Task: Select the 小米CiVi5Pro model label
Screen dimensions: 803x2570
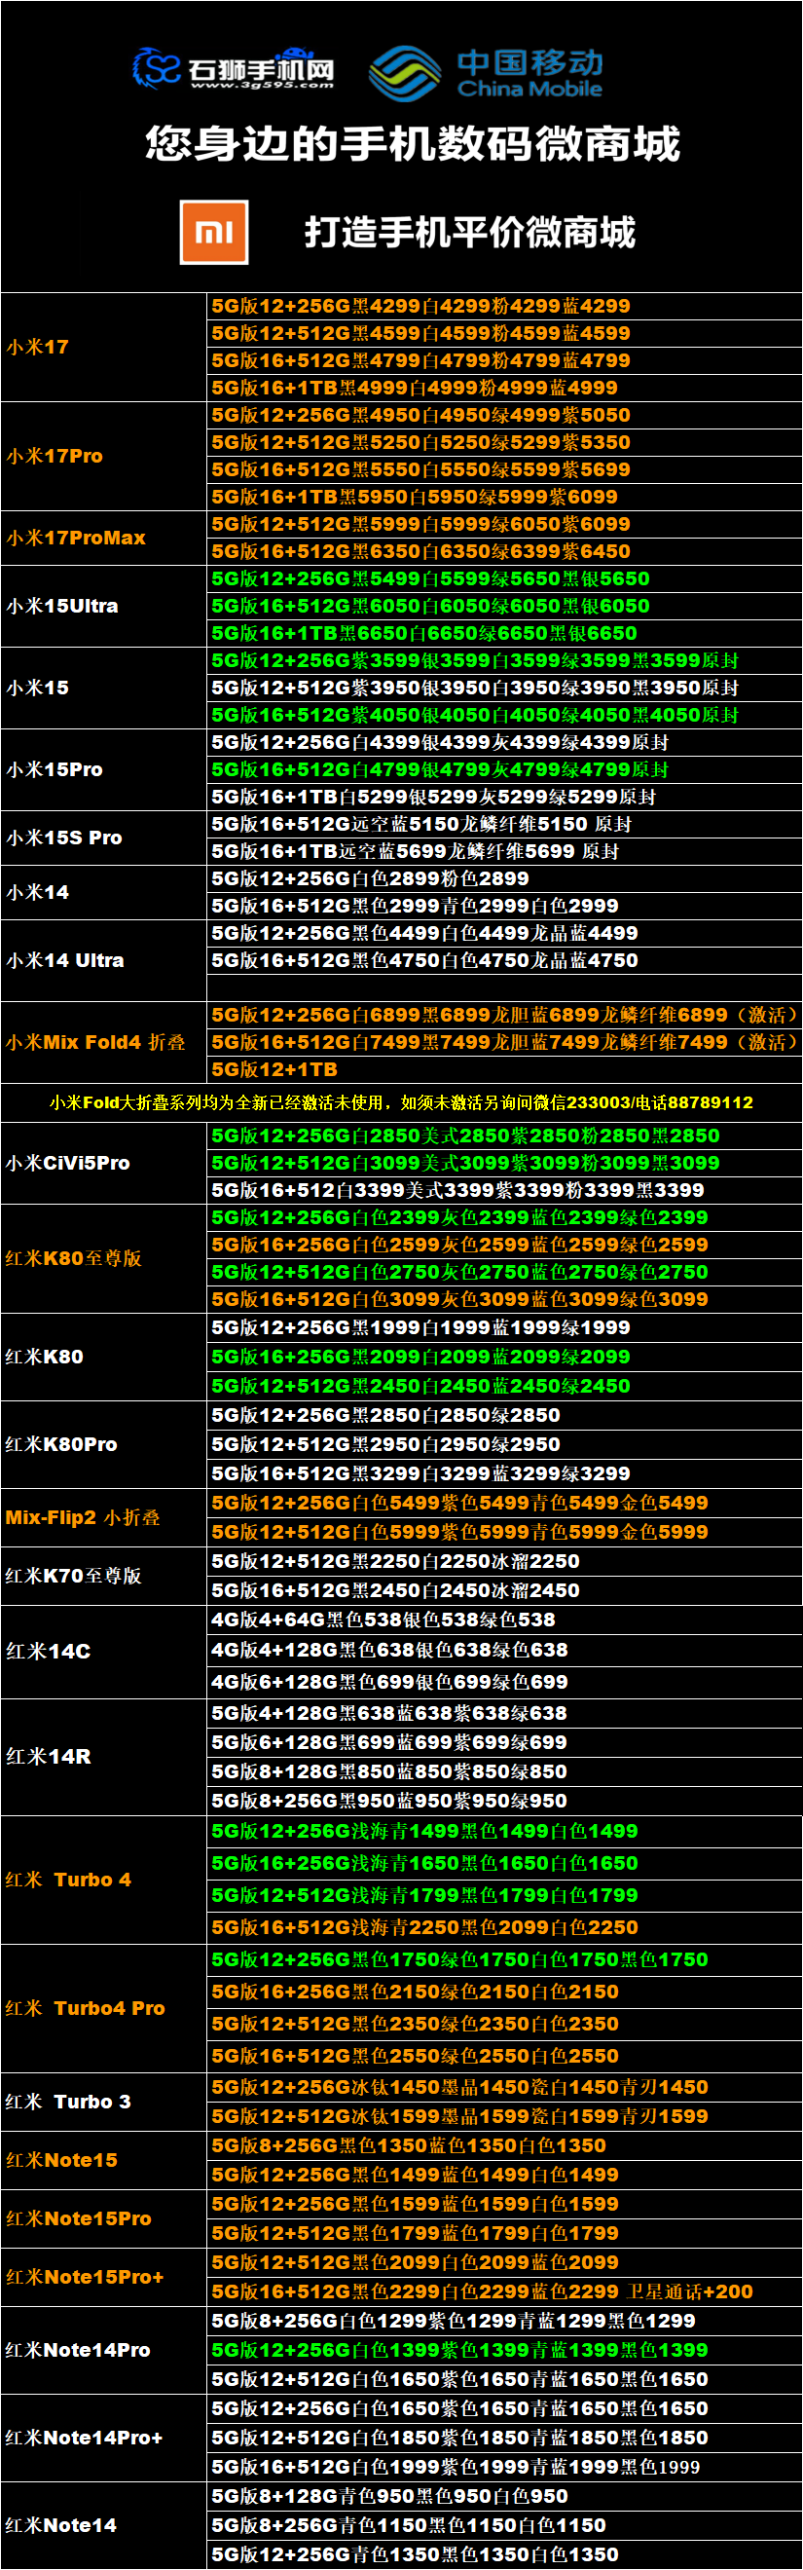Action: point(68,1164)
